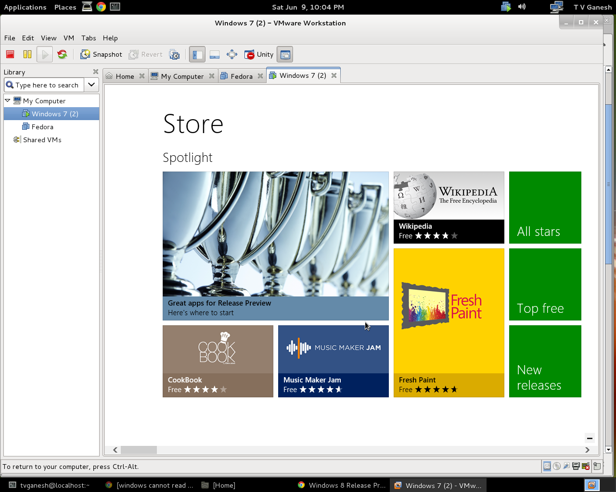
Task: Suspend the VM with the pause icon
Action: (x=27, y=54)
